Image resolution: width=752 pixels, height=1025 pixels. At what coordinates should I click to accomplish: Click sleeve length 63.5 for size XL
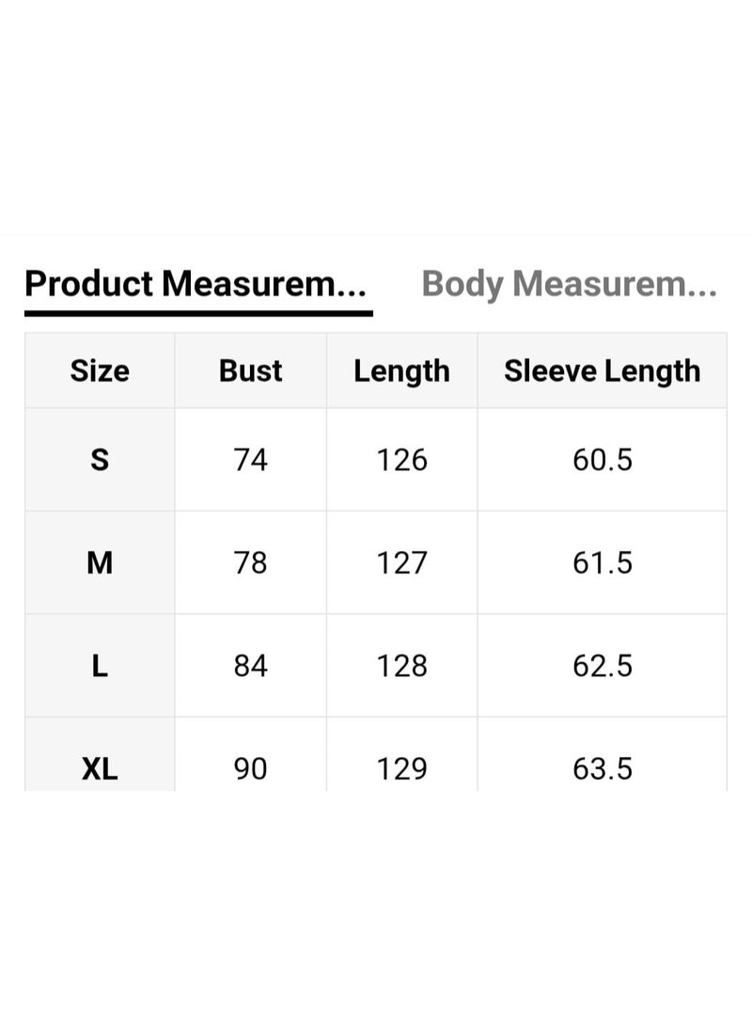[603, 768]
